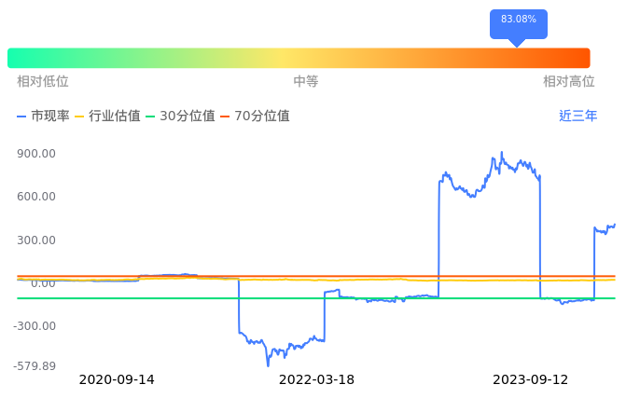The width and height of the screenshot is (640, 412).
Task: Open the 近三年 time range selector
Action: tap(577, 117)
